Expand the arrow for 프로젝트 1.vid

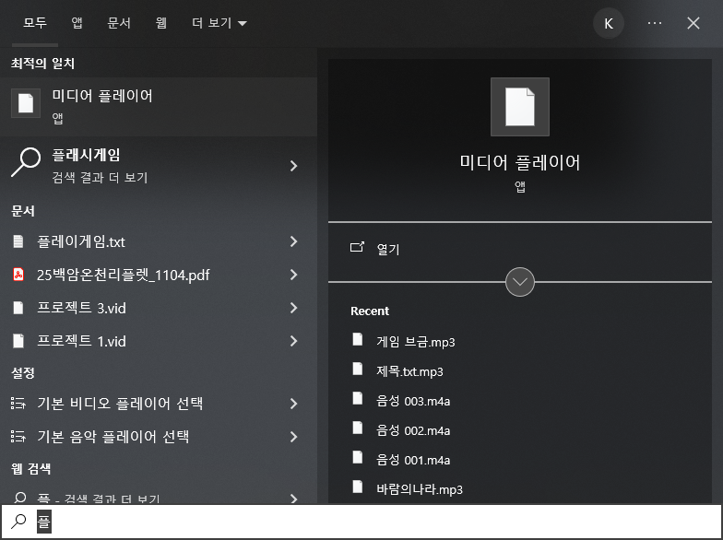293,341
